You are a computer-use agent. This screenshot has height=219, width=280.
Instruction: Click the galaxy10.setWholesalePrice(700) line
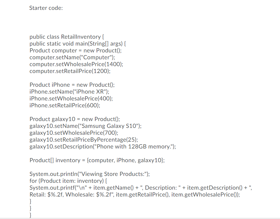tap(74, 133)
